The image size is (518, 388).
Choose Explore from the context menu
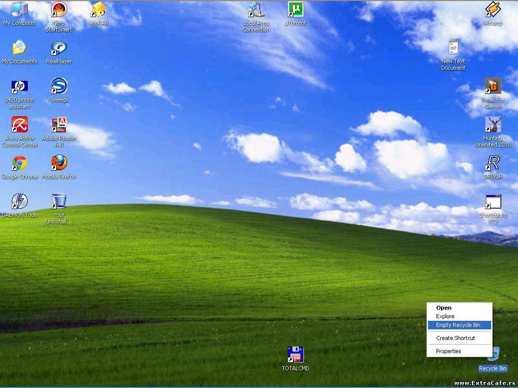point(459,316)
